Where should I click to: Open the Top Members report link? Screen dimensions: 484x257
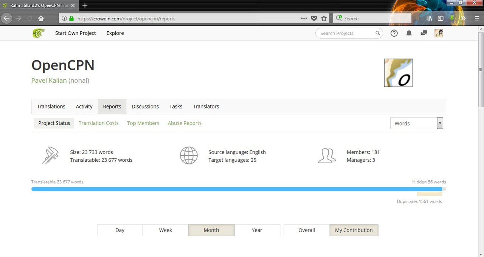tap(143, 123)
